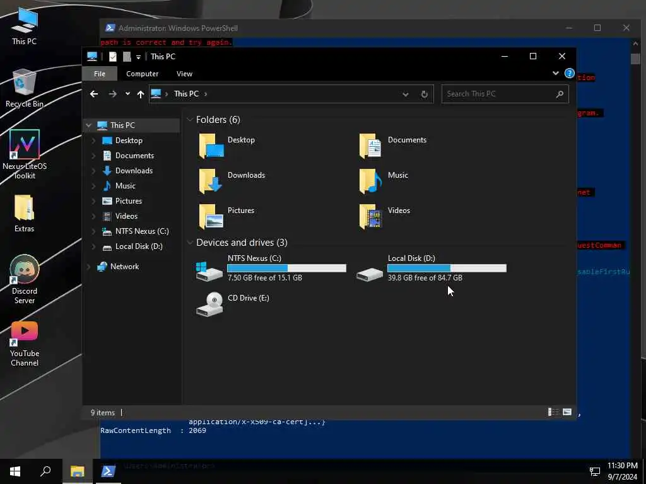Open Recycle Bin on the desktop
This screenshot has height=484, width=646.
click(x=25, y=88)
